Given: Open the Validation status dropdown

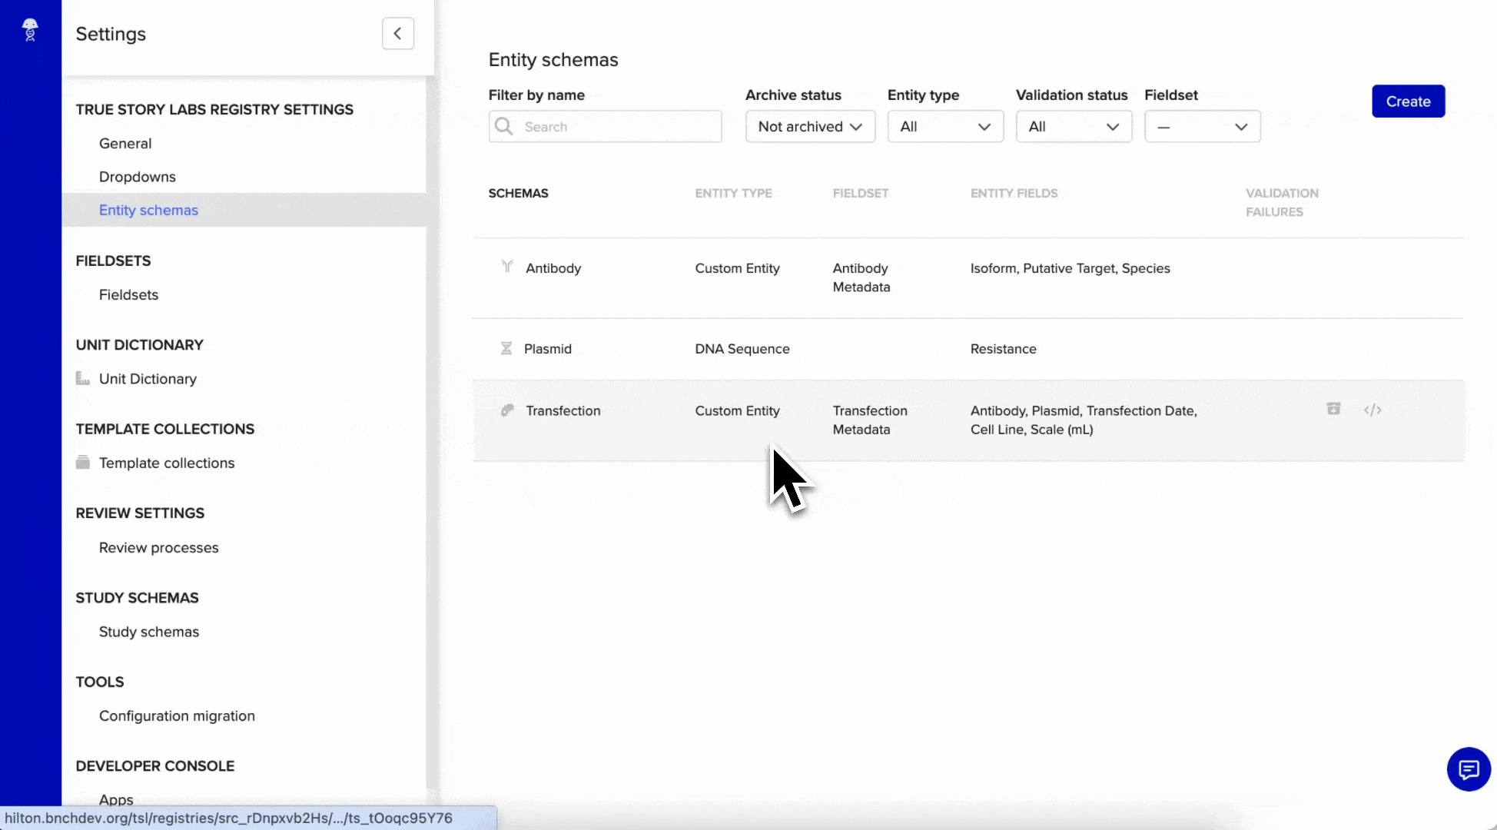Looking at the screenshot, I should tap(1074, 126).
